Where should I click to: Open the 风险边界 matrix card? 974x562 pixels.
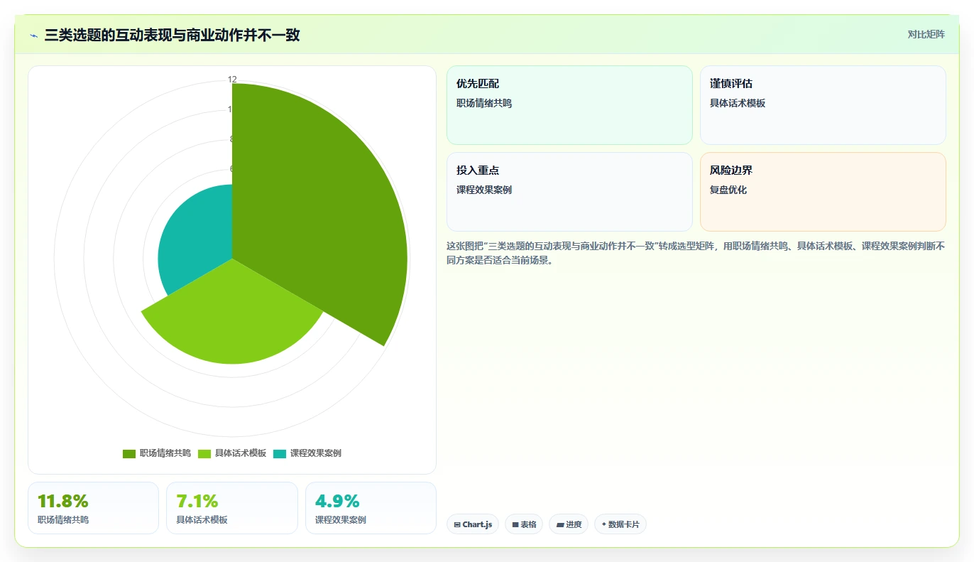pyautogui.click(x=823, y=192)
